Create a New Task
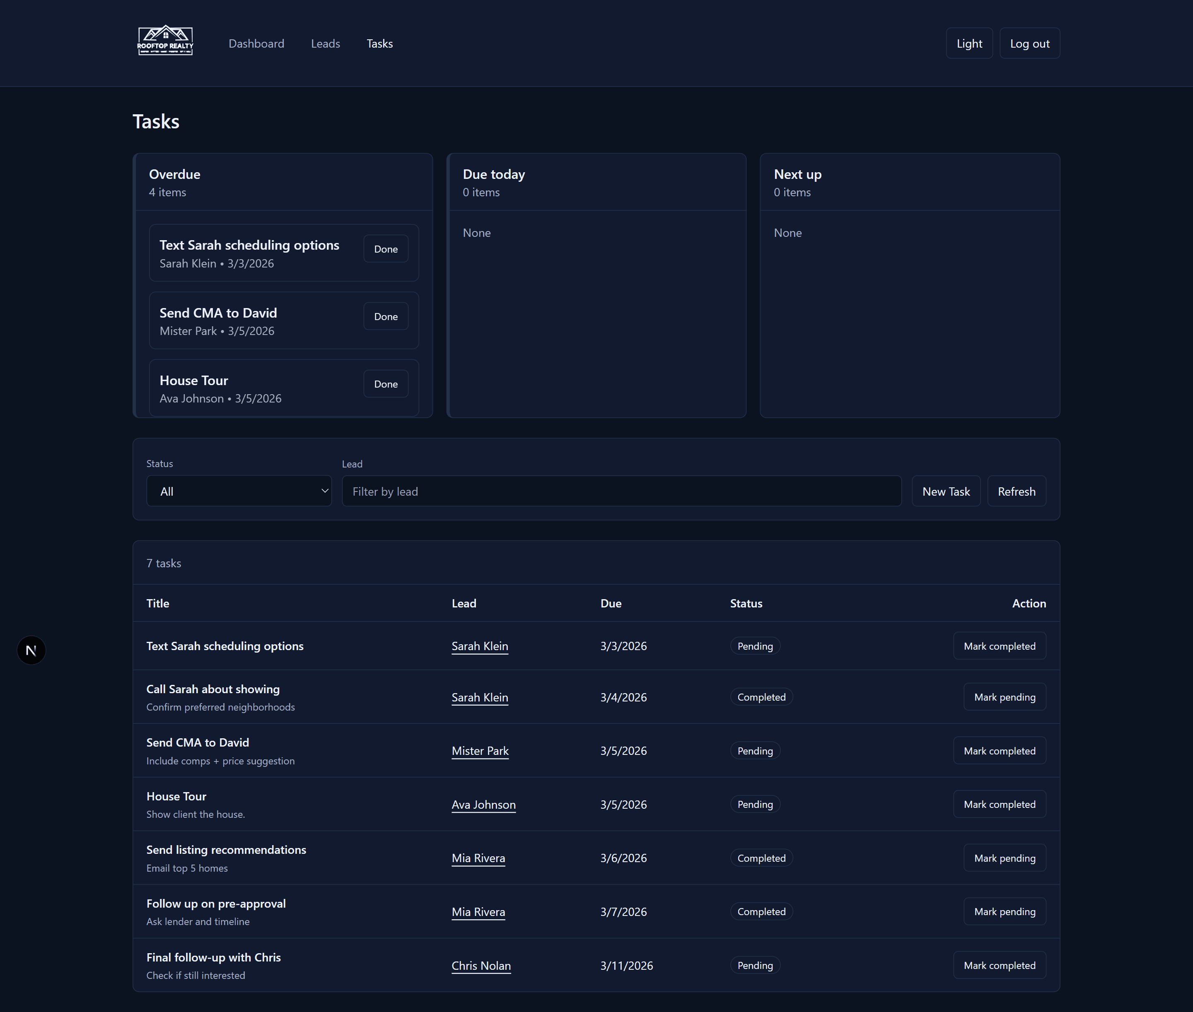The width and height of the screenshot is (1193, 1012). tap(946, 491)
